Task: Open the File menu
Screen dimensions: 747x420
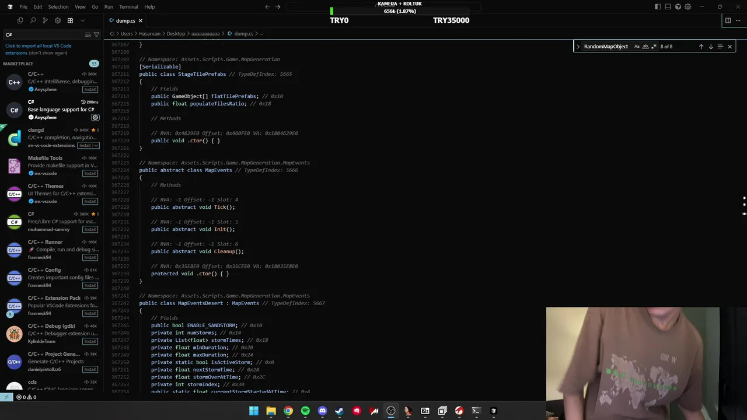Action: [23, 6]
